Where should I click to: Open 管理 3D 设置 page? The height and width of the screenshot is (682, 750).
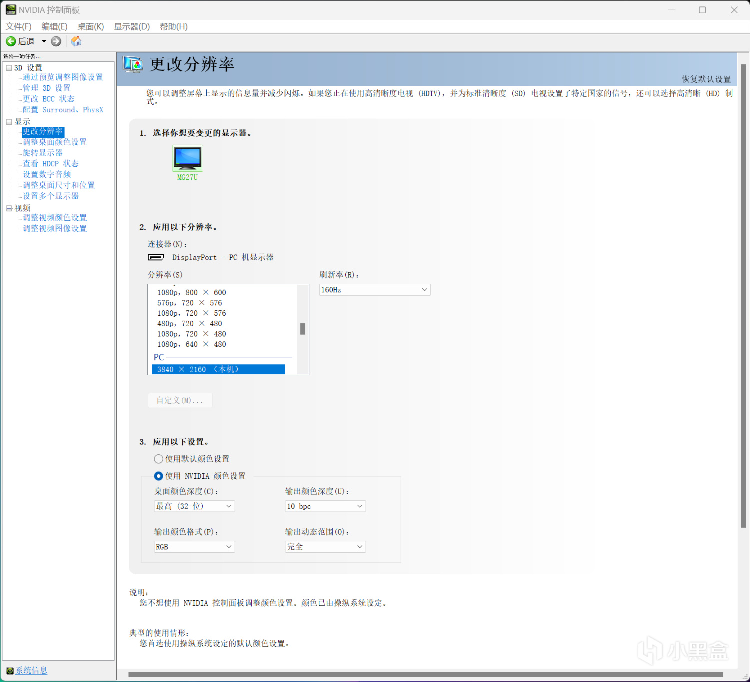pyautogui.click(x=47, y=88)
